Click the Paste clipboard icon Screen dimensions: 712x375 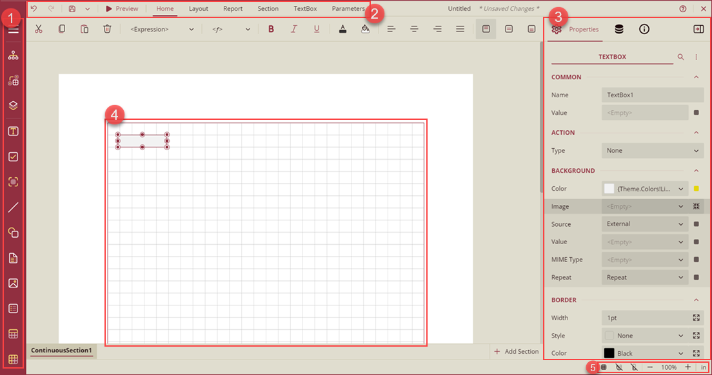pos(84,29)
